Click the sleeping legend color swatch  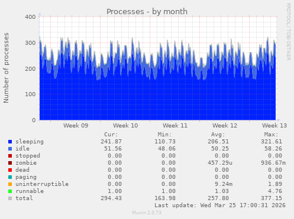10,142
